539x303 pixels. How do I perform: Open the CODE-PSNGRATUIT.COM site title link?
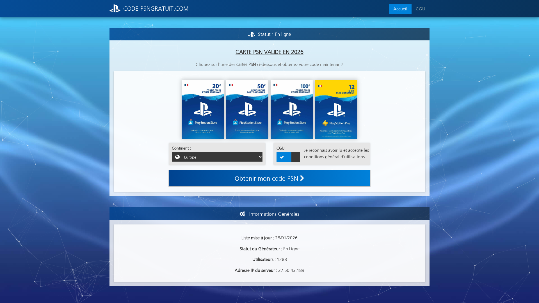[x=156, y=9]
